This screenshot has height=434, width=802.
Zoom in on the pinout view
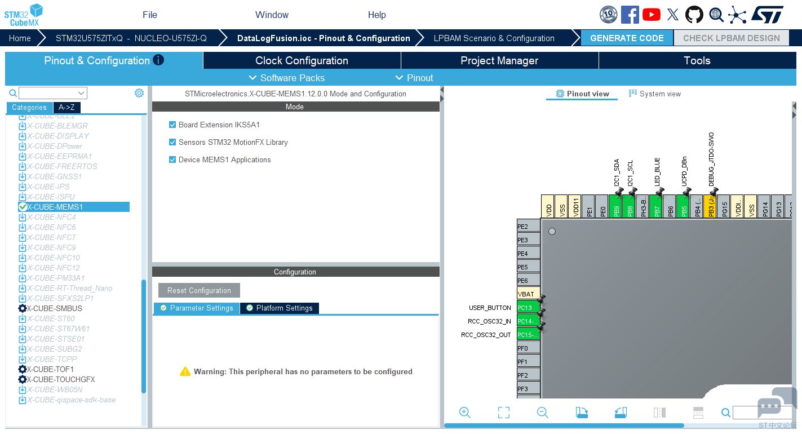(465, 413)
